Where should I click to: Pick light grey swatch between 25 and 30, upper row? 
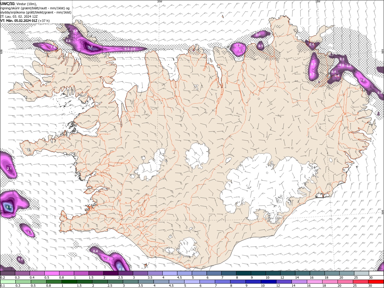[361, 273]
